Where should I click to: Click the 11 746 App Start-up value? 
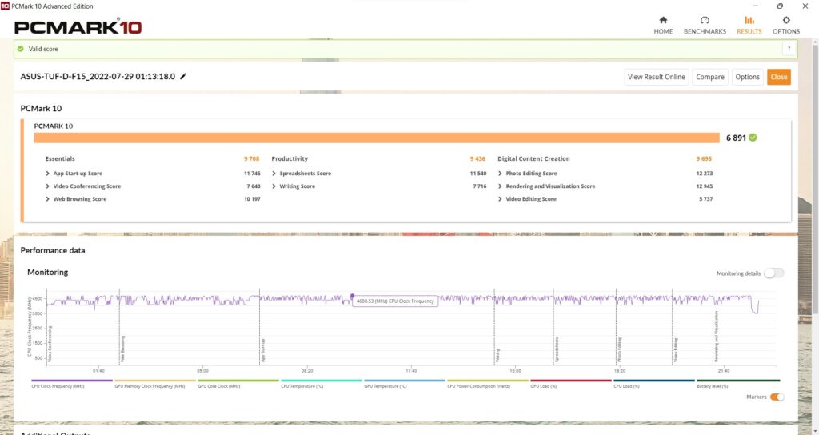[x=252, y=174]
